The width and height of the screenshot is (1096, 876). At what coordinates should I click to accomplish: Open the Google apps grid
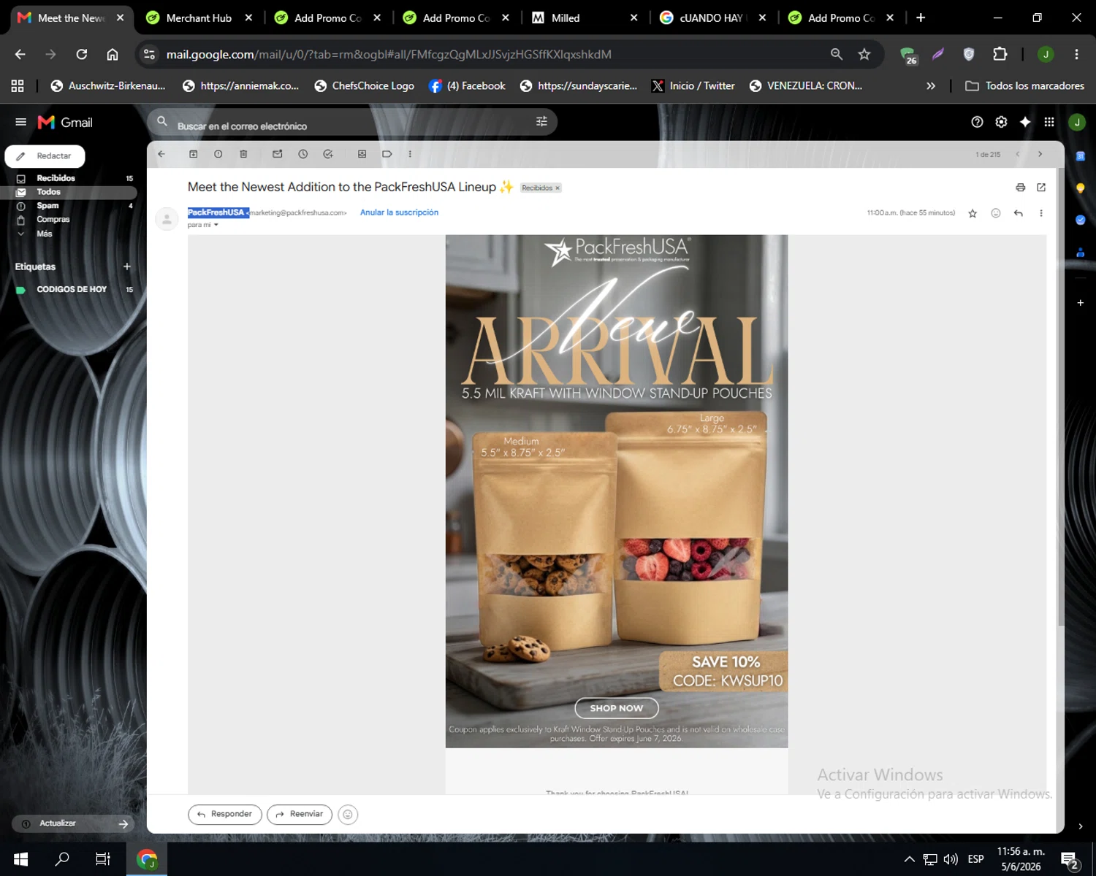point(1049,122)
